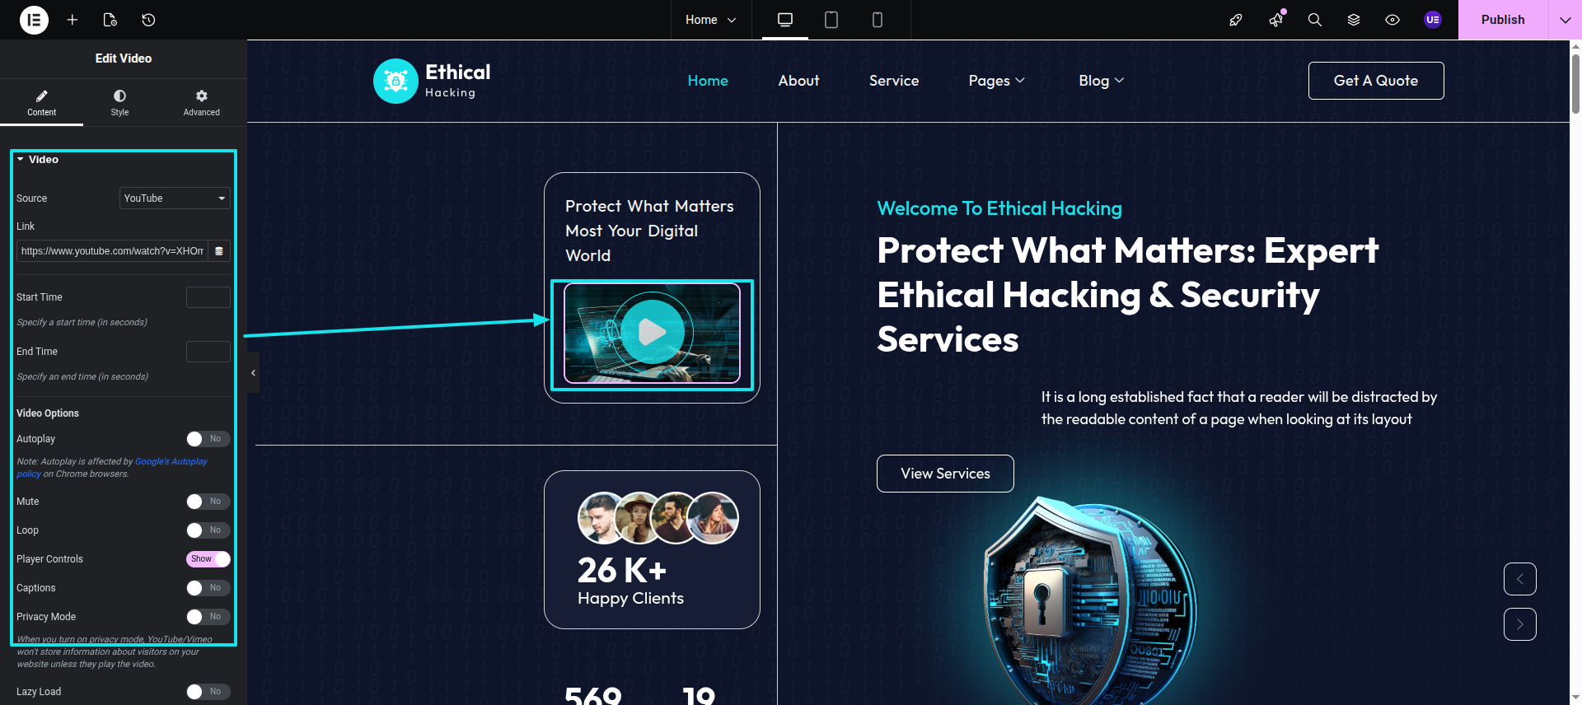Click the Preview eye icon
1582x705 pixels.
(1392, 20)
